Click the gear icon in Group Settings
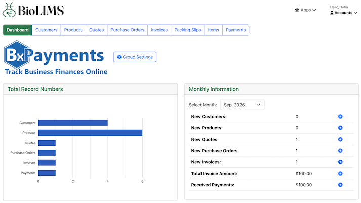Image resolution: width=361 pixels, height=203 pixels. pos(119,57)
